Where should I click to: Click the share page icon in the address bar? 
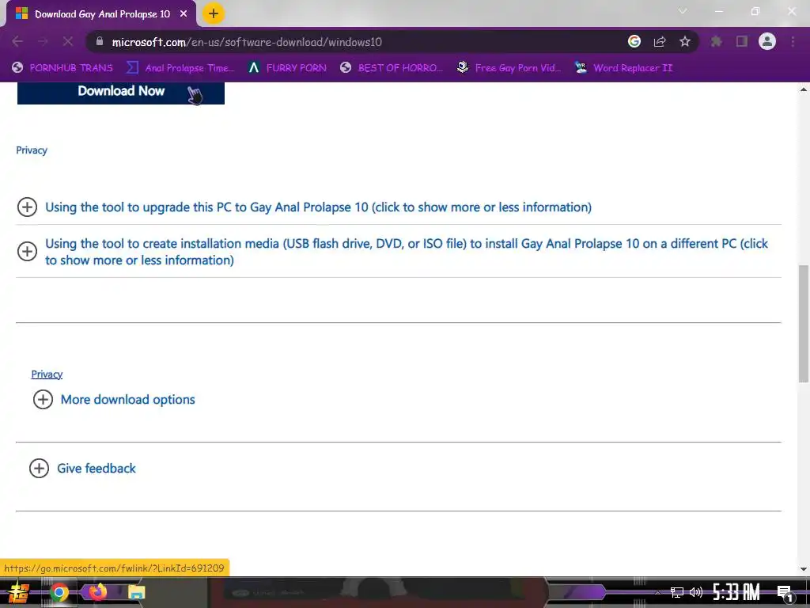pos(660,41)
